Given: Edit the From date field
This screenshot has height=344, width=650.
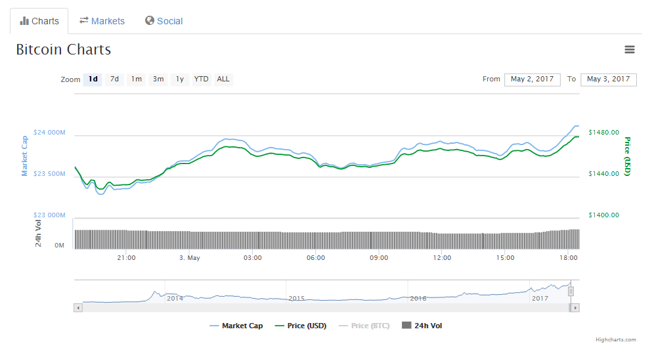Looking at the screenshot, I should (532, 79).
